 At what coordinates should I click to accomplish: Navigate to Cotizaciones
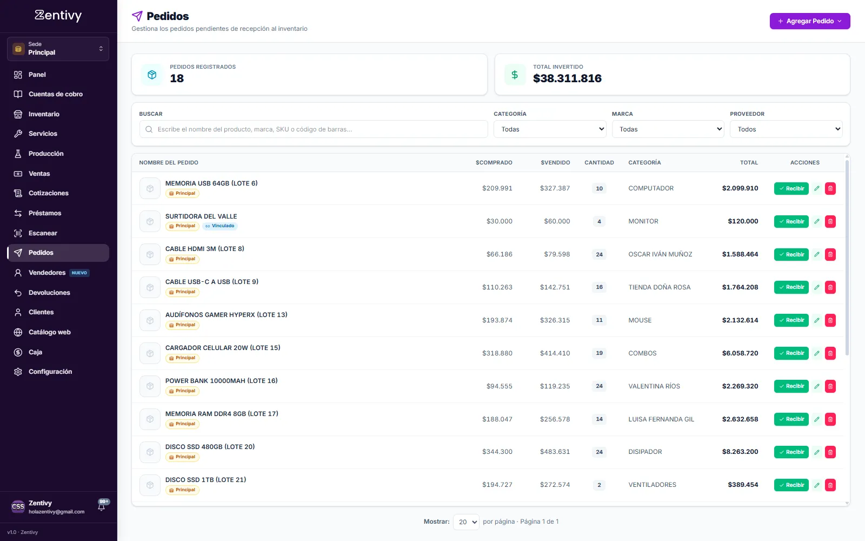(58, 193)
